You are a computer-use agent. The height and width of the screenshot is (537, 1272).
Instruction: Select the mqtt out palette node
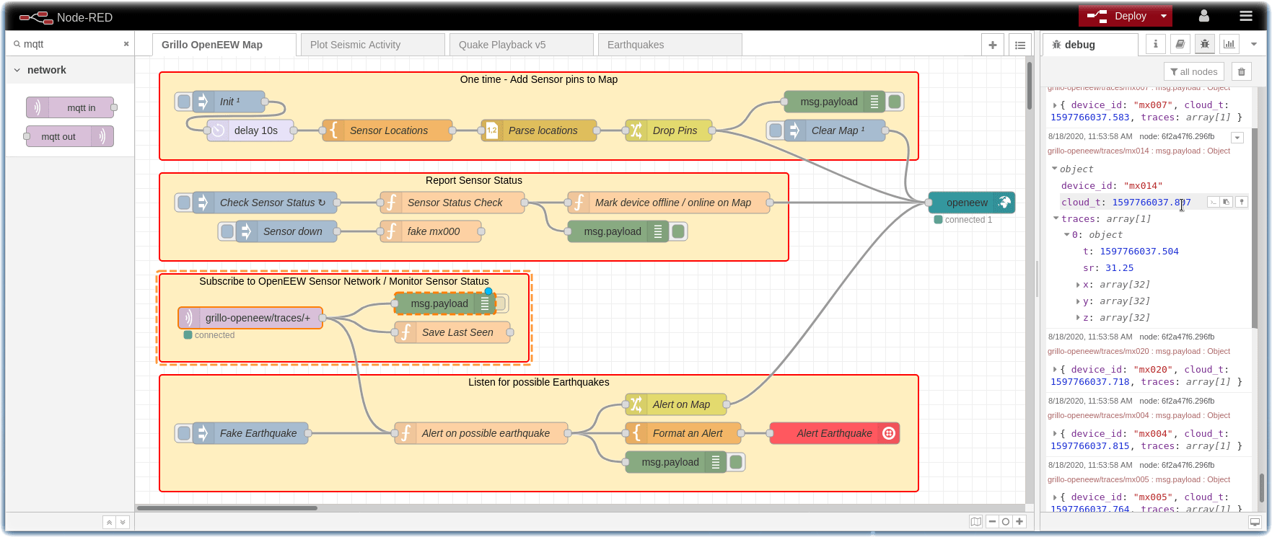coord(69,136)
